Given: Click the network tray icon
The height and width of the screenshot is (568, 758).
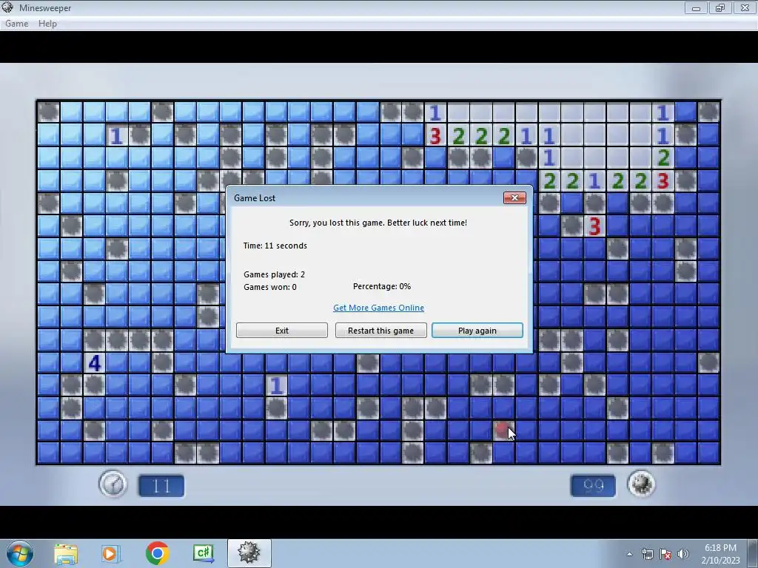Looking at the screenshot, I should 647,554.
